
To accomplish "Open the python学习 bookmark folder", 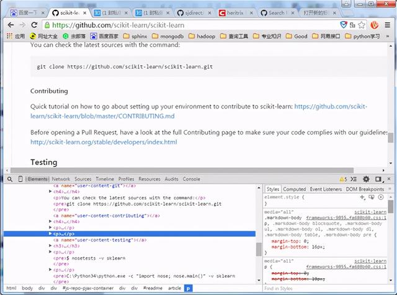I will coord(362,36).
